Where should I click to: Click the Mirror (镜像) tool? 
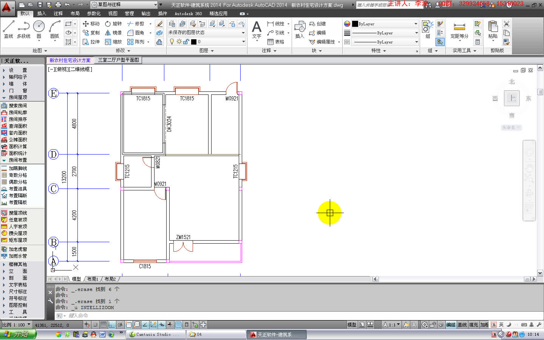113,32
